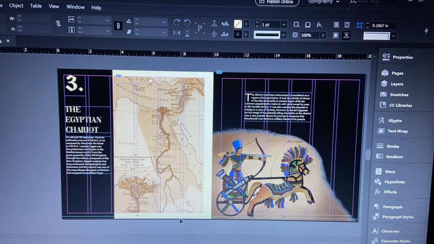Open the Object menu
The height and width of the screenshot is (244, 434).
[17, 6]
